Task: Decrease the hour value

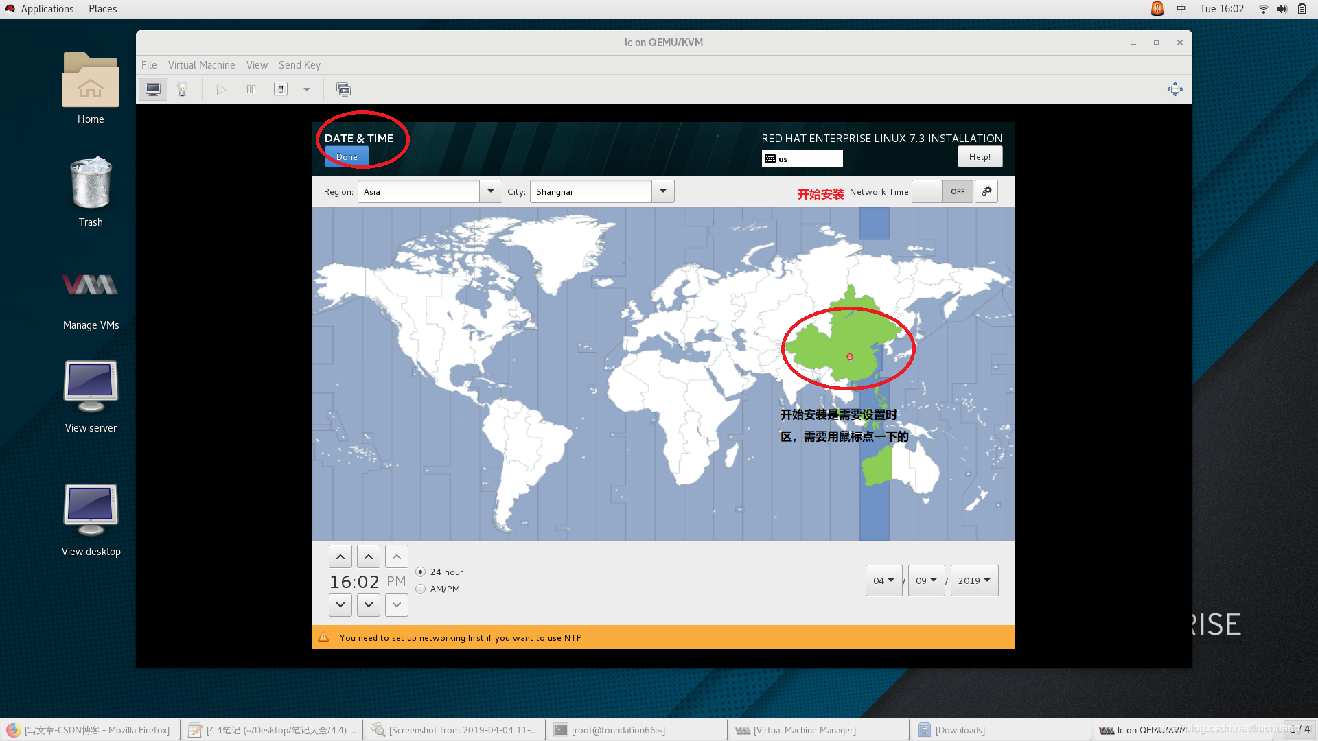Action: [340, 605]
